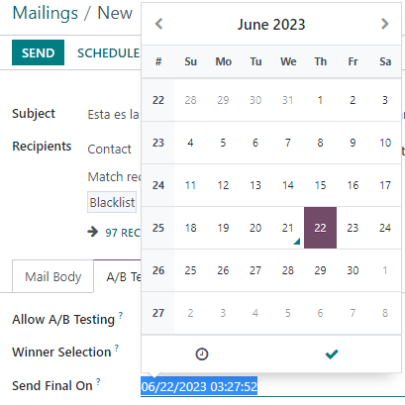Click June 2023 month title
This screenshot has width=405, height=405.
[x=271, y=25]
